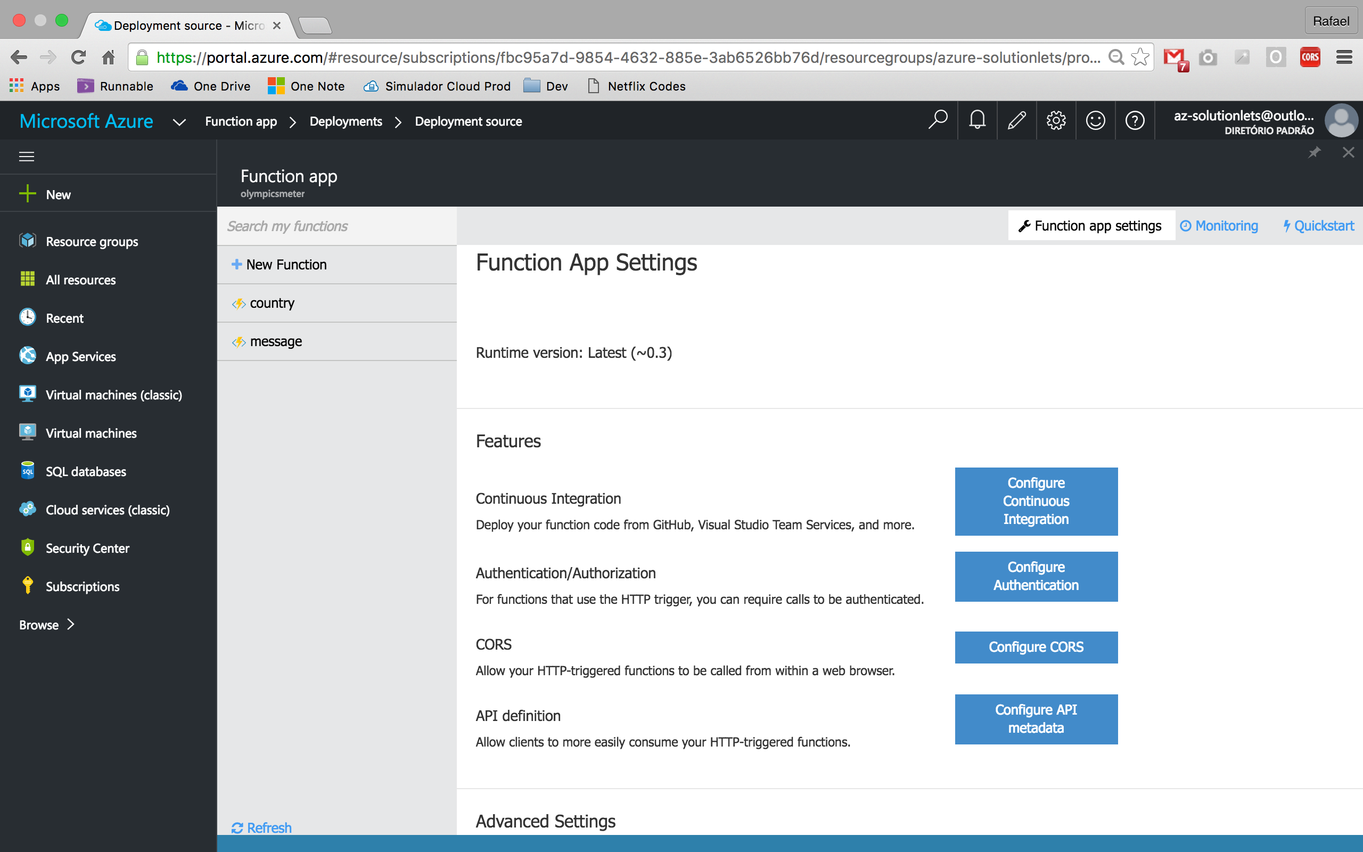Click the Configure CORS button
The width and height of the screenshot is (1363, 852).
[x=1036, y=647]
